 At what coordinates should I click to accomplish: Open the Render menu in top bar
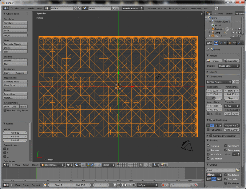[x=32, y=9]
